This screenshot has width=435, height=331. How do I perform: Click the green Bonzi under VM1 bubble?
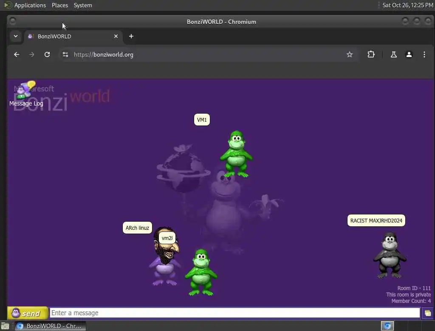click(236, 154)
